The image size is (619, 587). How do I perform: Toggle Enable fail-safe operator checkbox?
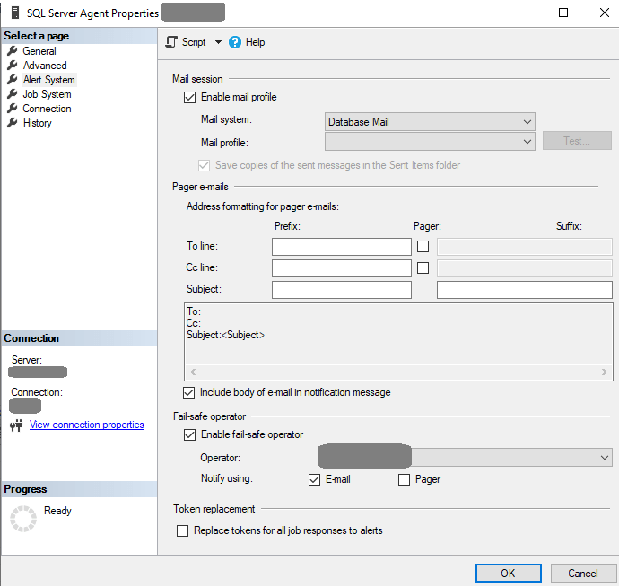[x=189, y=434]
